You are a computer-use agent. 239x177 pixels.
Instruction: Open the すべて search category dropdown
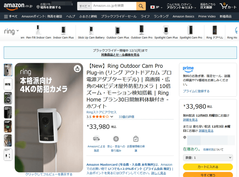[85, 6]
